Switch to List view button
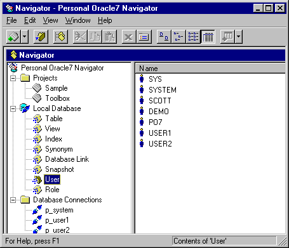 [x=193, y=37]
